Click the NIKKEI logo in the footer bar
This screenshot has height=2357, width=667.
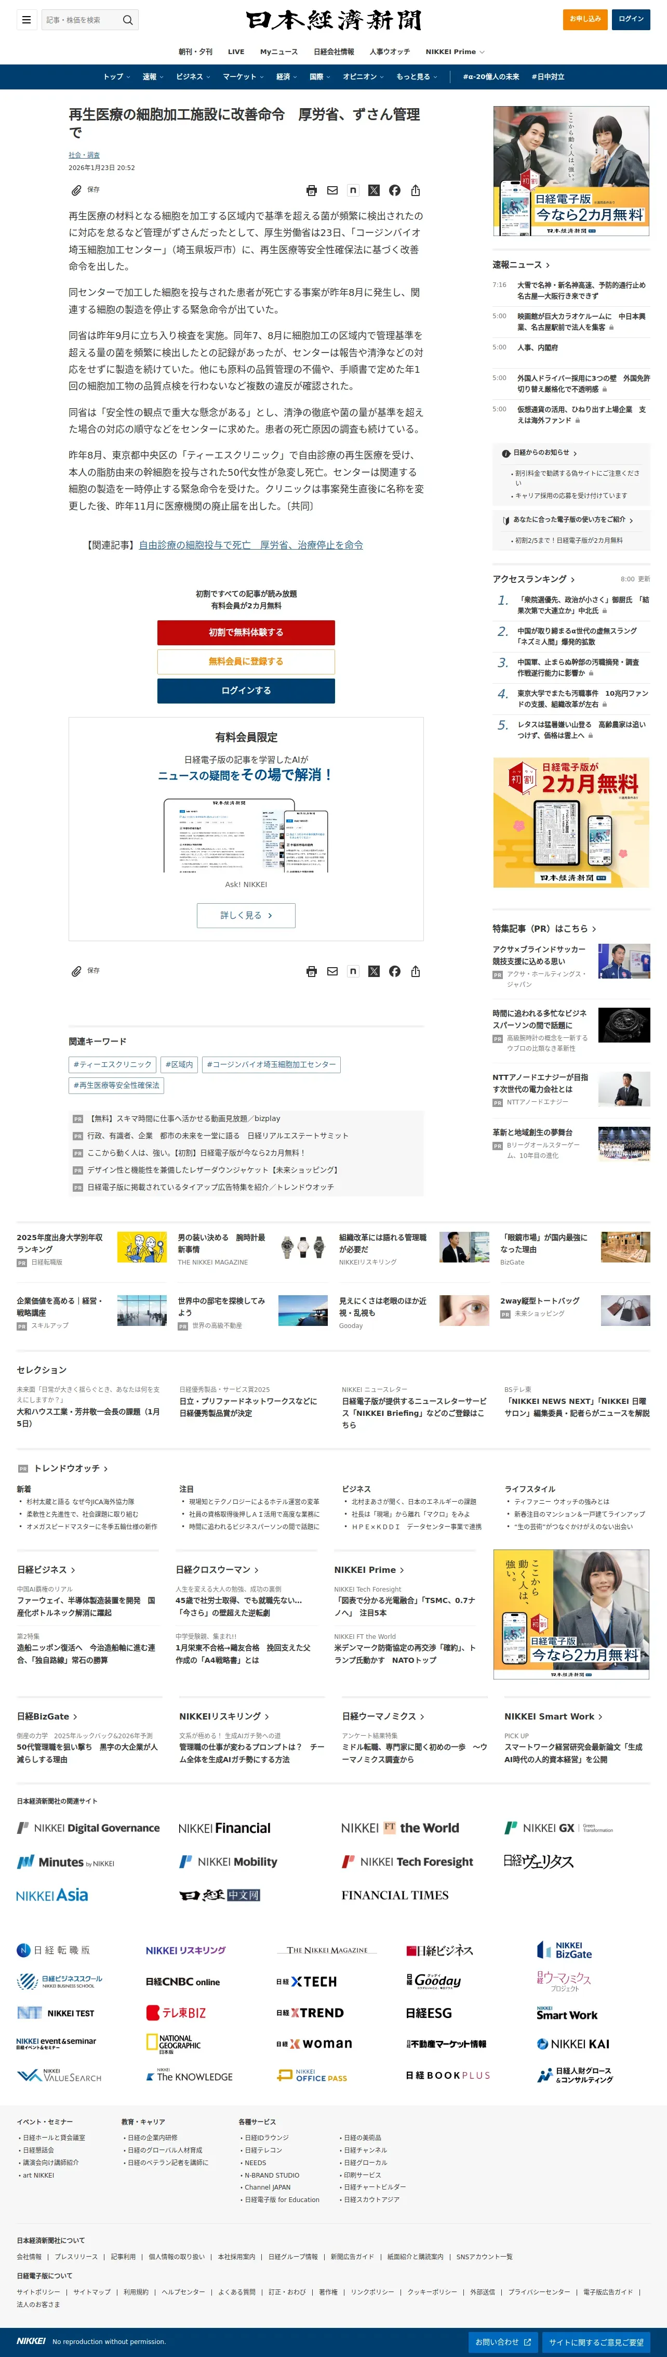31,2341
